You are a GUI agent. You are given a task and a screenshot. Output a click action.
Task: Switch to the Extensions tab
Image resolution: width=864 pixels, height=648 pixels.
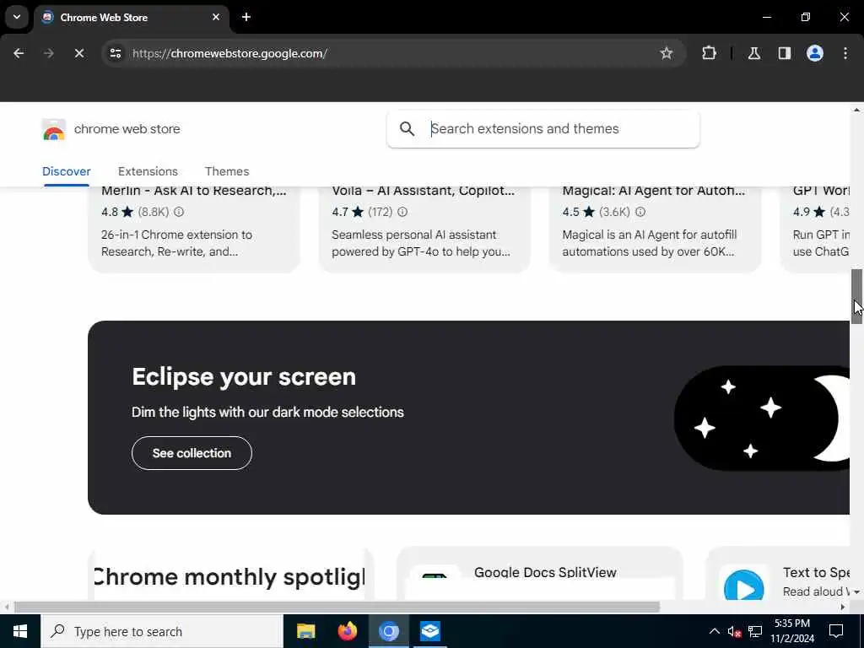(x=148, y=171)
